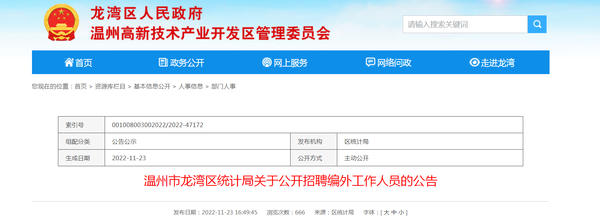
Task: Click the red announcement title
Action: pyautogui.click(x=291, y=181)
